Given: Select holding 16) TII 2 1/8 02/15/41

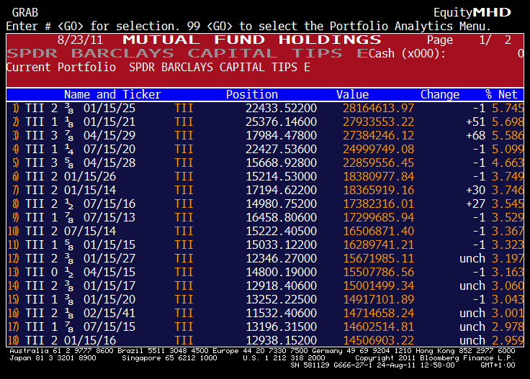Looking at the screenshot, I should [265, 313].
